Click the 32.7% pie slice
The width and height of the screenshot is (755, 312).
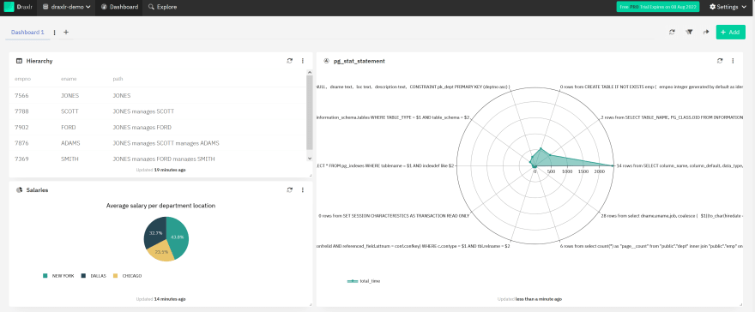[154, 232]
